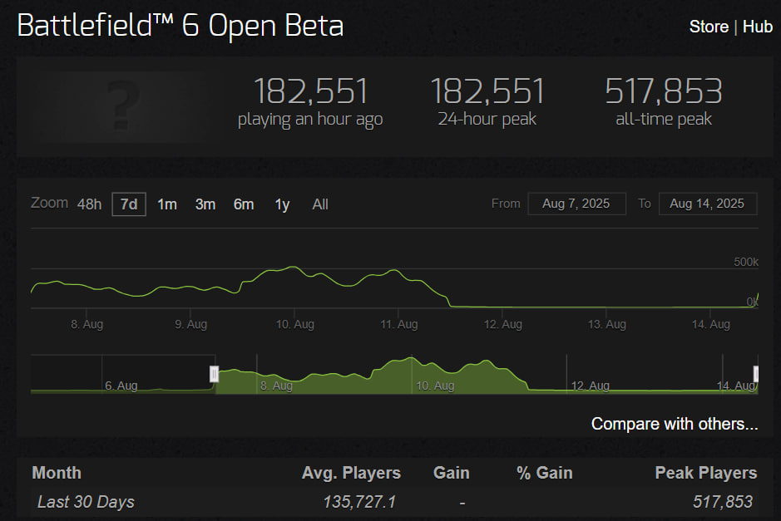Click the From date field Aug 7, 2025

[576, 204]
